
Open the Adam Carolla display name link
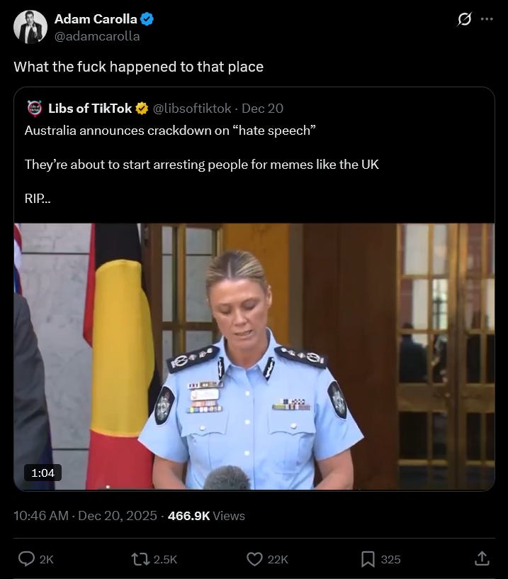[96, 19]
